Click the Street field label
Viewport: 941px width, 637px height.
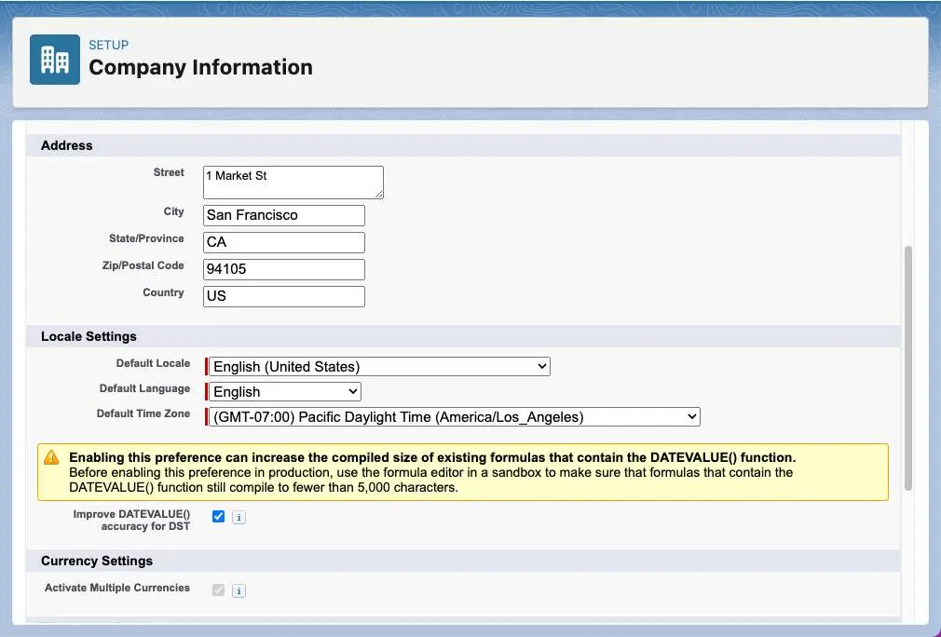pos(169,172)
